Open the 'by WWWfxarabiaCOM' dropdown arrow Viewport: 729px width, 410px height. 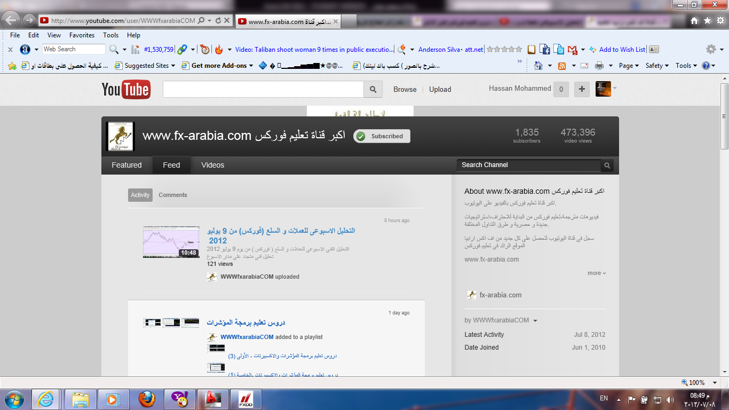click(535, 321)
